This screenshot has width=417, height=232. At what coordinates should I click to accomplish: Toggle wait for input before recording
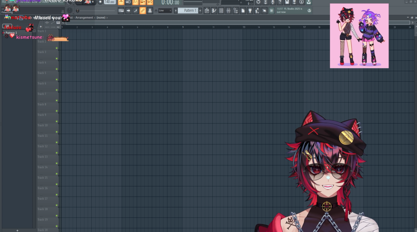128,2
